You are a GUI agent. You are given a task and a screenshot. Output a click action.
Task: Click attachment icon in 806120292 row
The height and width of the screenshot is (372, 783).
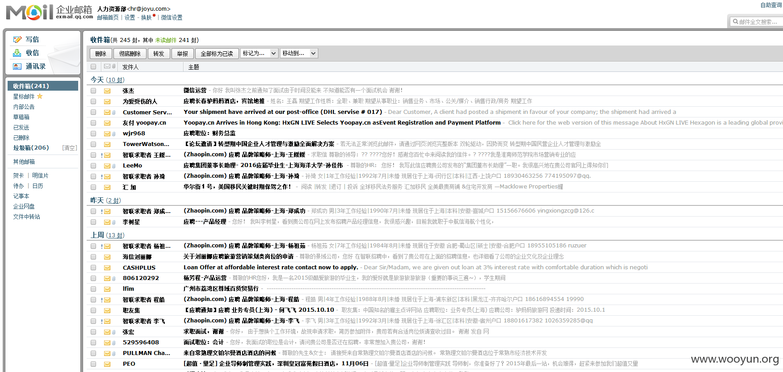(x=114, y=279)
